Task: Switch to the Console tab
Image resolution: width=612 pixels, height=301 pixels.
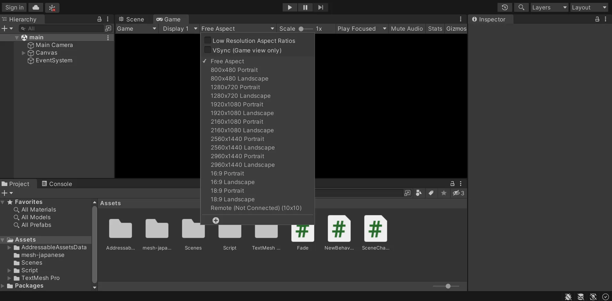Action: pos(57,184)
